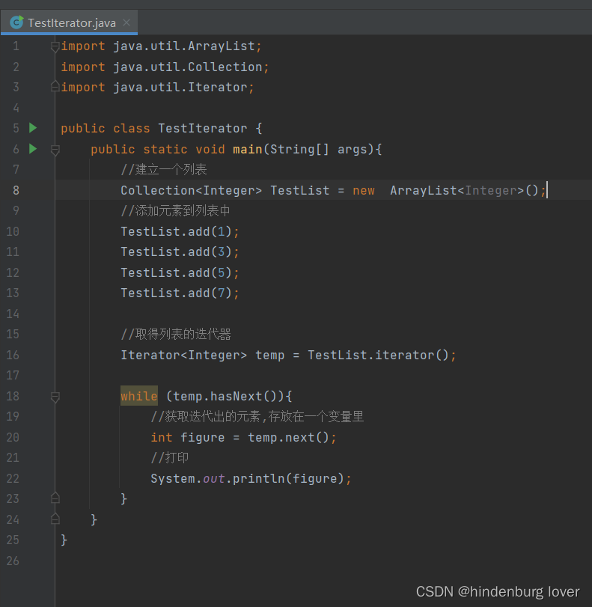592x607 pixels.
Task: Run class TestIterator via gutter arrow on line 5
Action: (33, 128)
